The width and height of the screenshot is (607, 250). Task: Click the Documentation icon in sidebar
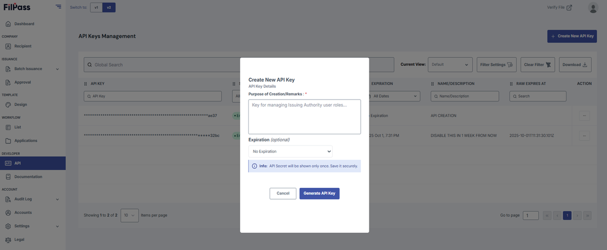(8, 177)
